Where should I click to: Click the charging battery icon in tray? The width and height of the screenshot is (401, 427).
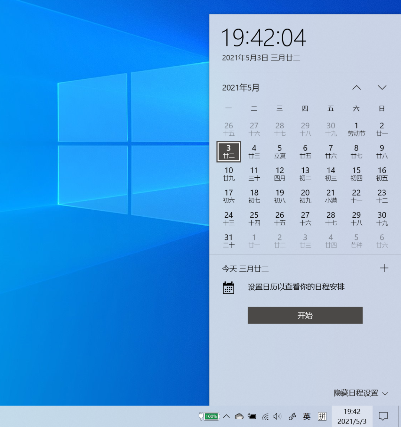tap(252, 416)
